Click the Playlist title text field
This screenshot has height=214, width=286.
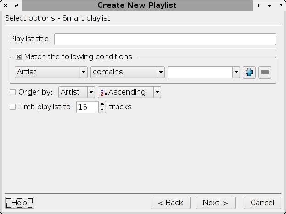[x=165, y=39]
